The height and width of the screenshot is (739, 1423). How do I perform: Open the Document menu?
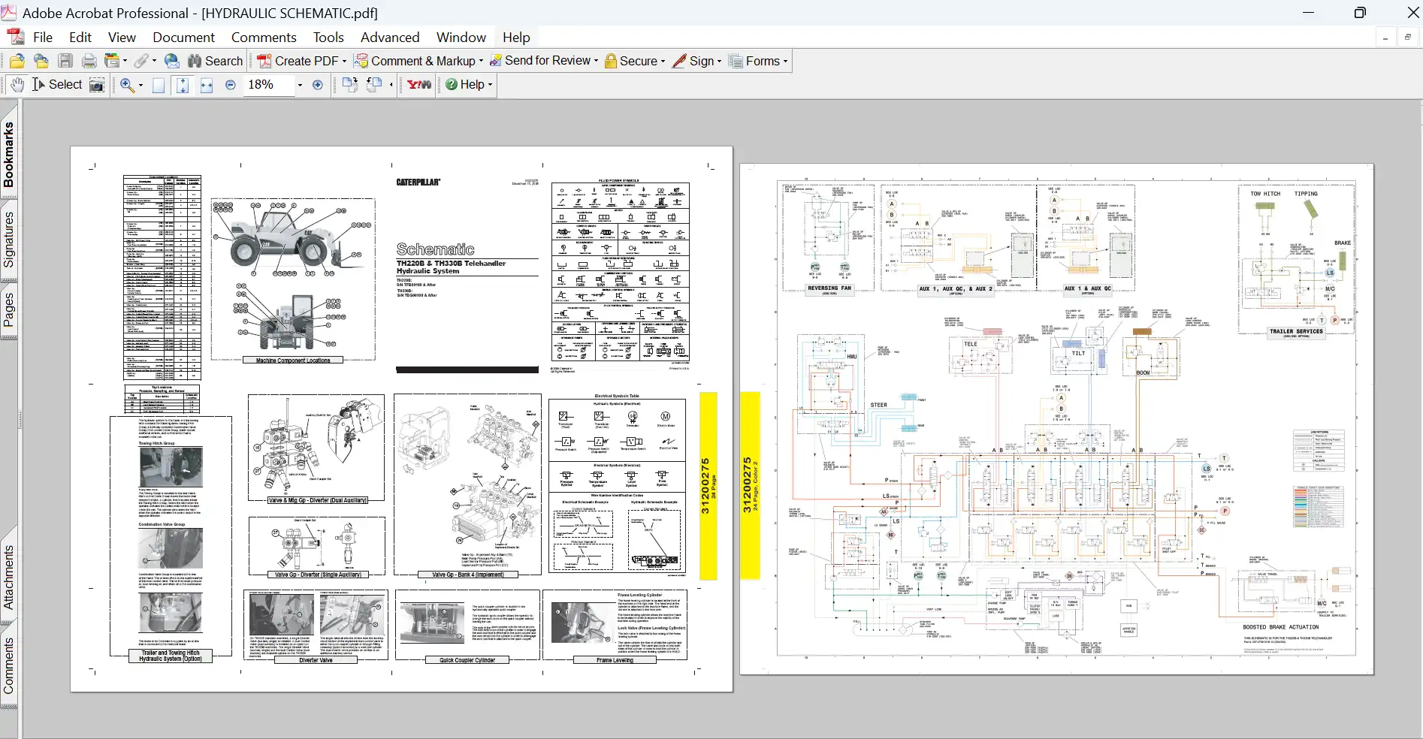pyautogui.click(x=183, y=38)
